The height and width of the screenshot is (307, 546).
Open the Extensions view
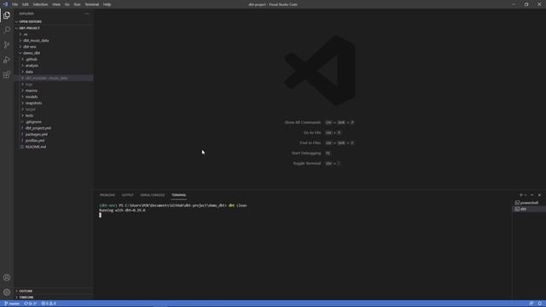pyautogui.click(x=7, y=75)
